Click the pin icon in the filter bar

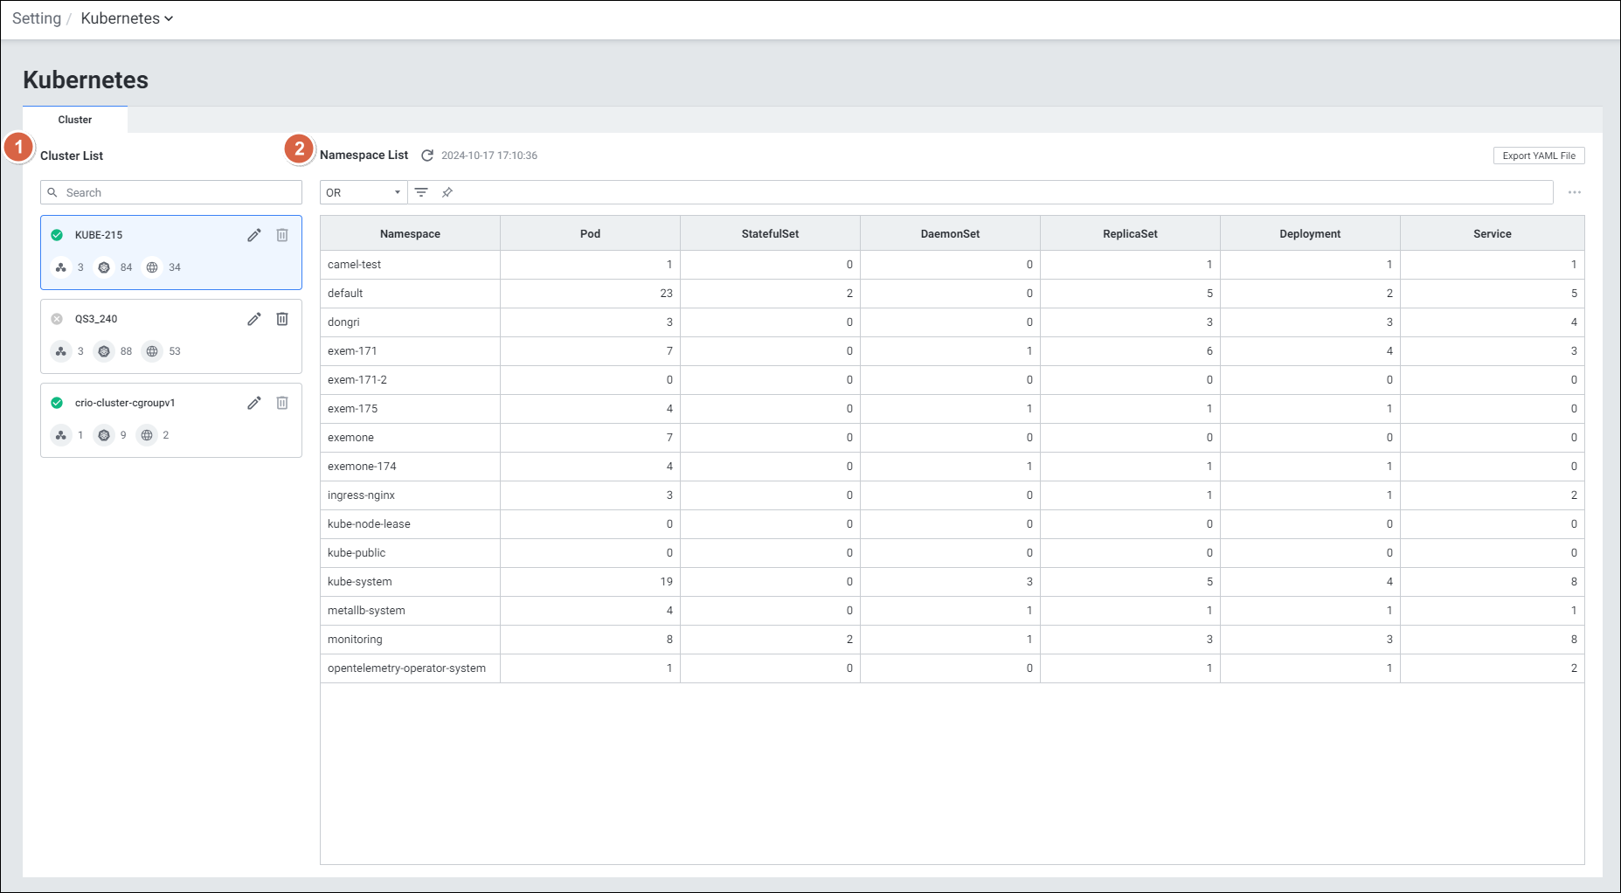447,192
